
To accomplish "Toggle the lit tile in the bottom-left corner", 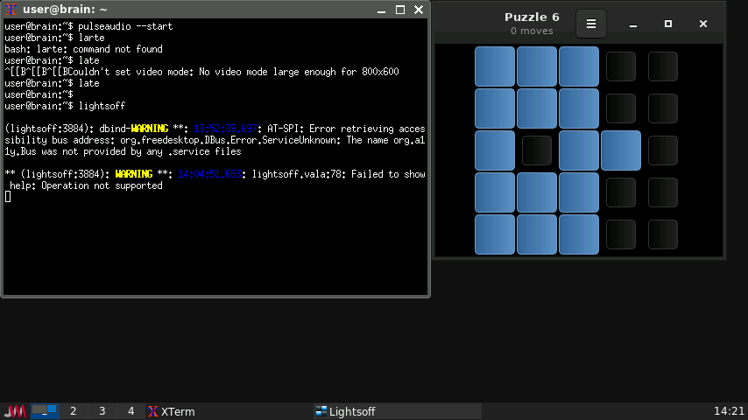I will 495,234.
